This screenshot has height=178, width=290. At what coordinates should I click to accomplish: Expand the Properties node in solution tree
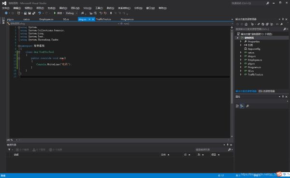click(x=241, y=42)
